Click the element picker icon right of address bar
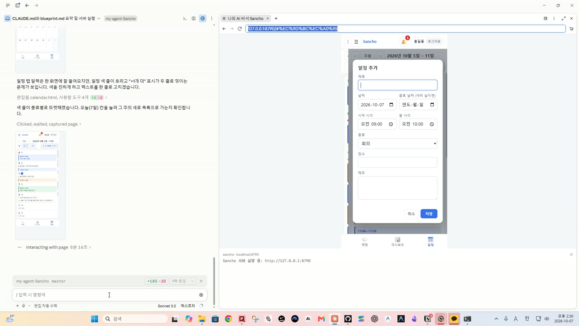The width and height of the screenshot is (579, 326). click(571, 29)
